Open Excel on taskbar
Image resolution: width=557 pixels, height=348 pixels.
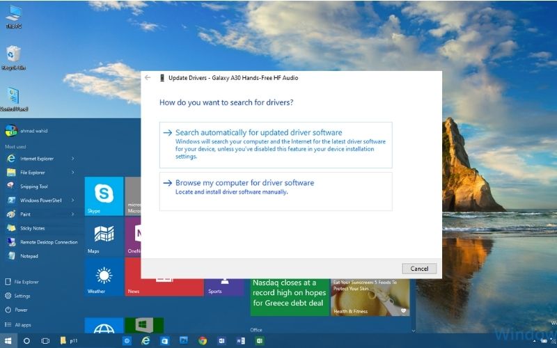coord(259,341)
